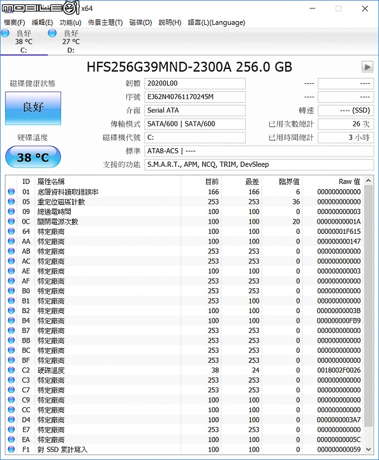This screenshot has width=379, height=460.
Task: Click next-disk arrow beside drive title
Action: click(x=368, y=67)
